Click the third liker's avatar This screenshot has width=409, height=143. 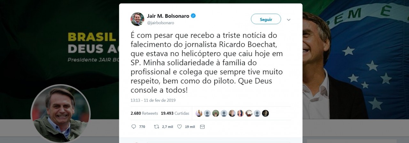pyautogui.click(x=216, y=113)
